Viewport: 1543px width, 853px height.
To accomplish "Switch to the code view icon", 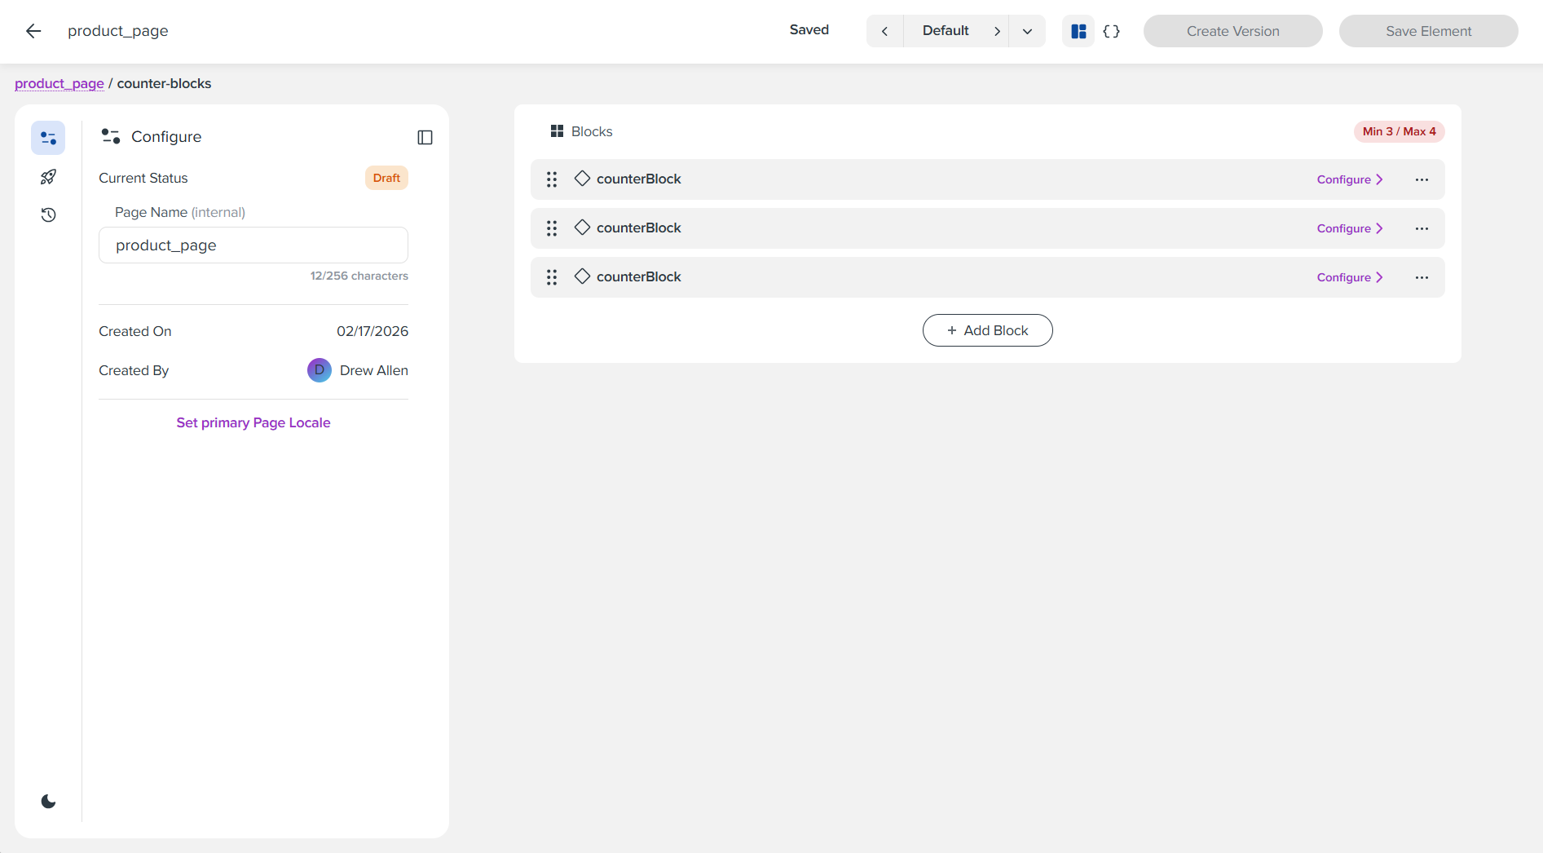I will (x=1110, y=30).
